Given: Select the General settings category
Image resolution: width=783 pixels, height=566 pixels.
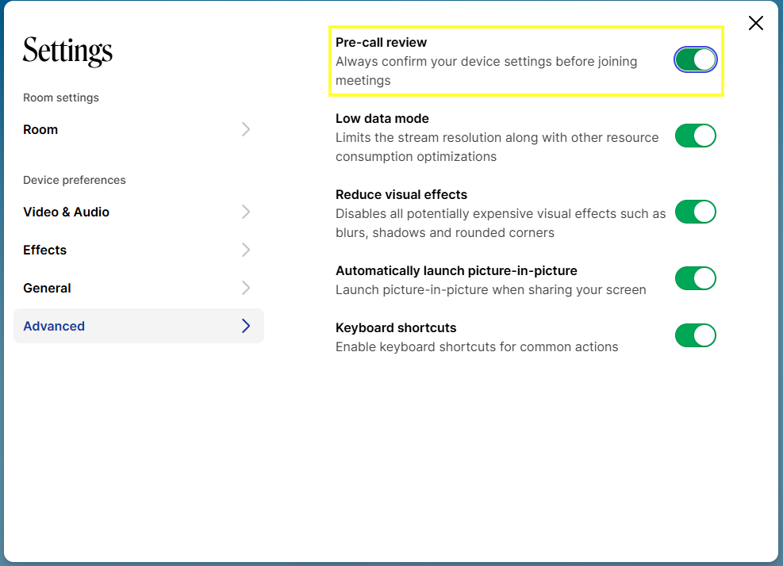Looking at the screenshot, I should point(139,288).
